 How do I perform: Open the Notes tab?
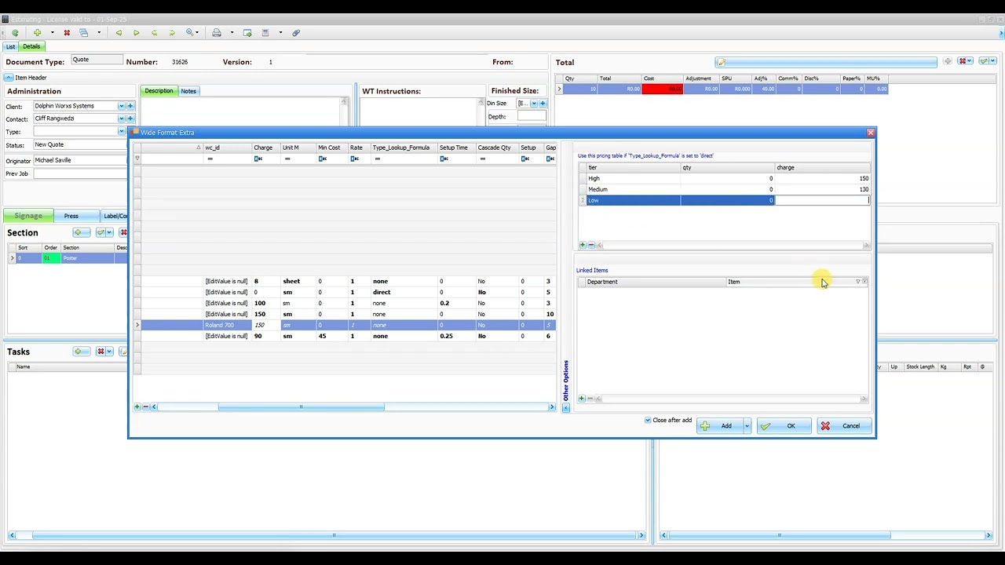[x=188, y=91]
